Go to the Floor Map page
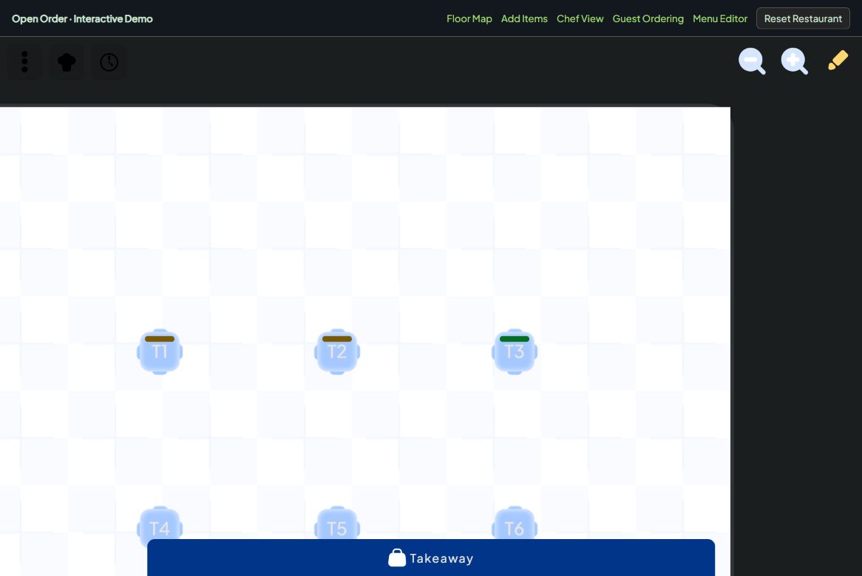Screen dimensions: 862x576 tap(469, 18)
